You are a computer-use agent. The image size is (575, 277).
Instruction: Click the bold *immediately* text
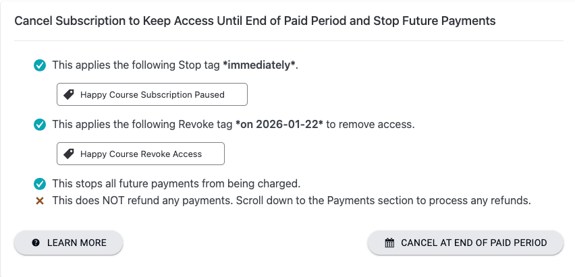pos(260,66)
